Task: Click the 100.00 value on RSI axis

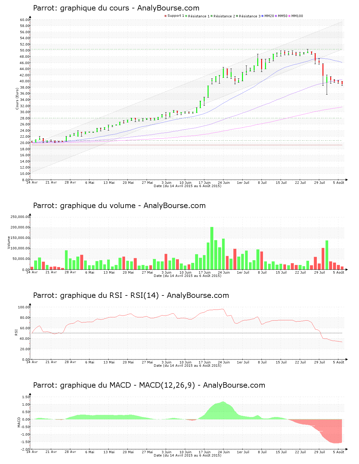Action: point(24,307)
